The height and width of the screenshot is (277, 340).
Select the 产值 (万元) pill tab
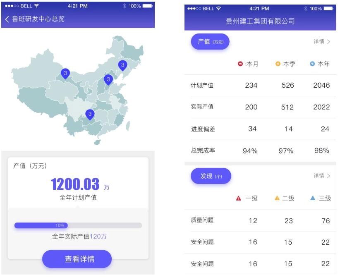(x=210, y=42)
